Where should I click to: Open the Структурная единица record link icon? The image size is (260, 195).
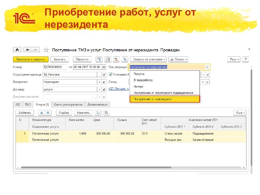pyautogui.click(x=104, y=75)
